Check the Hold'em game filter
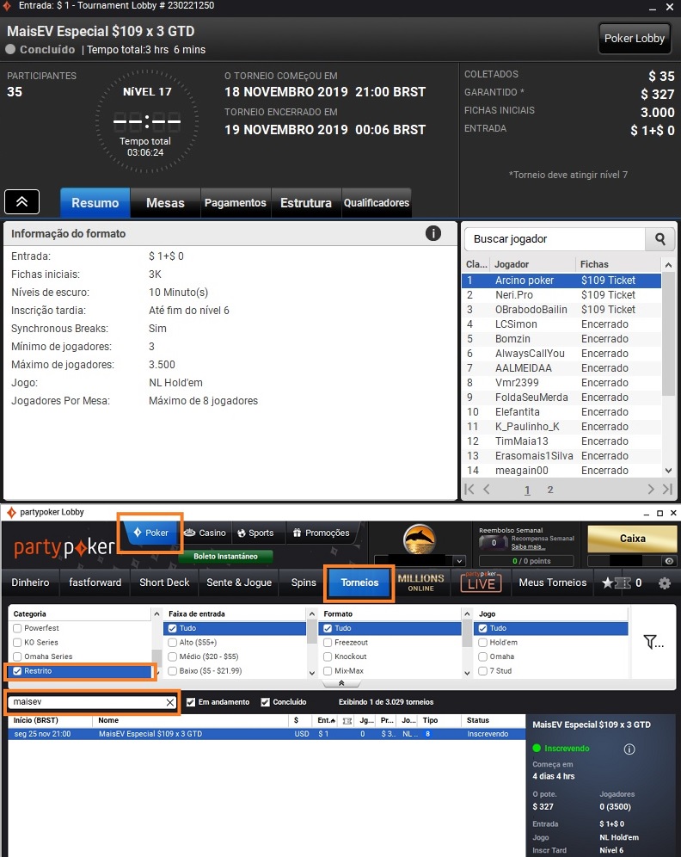Image resolution: width=681 pixels, height=857 pixels. (482, 642)
